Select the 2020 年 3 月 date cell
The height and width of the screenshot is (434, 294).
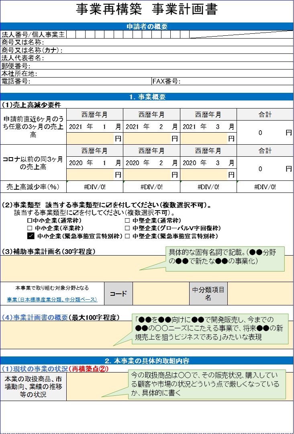pos(208,163)
